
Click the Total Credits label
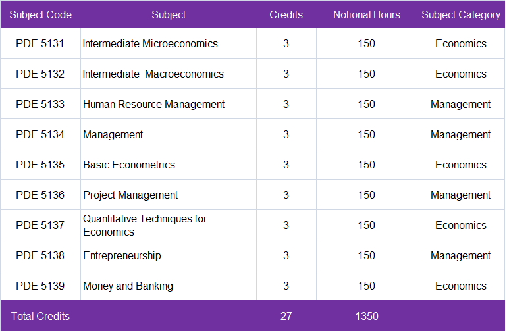click(40, 317)
